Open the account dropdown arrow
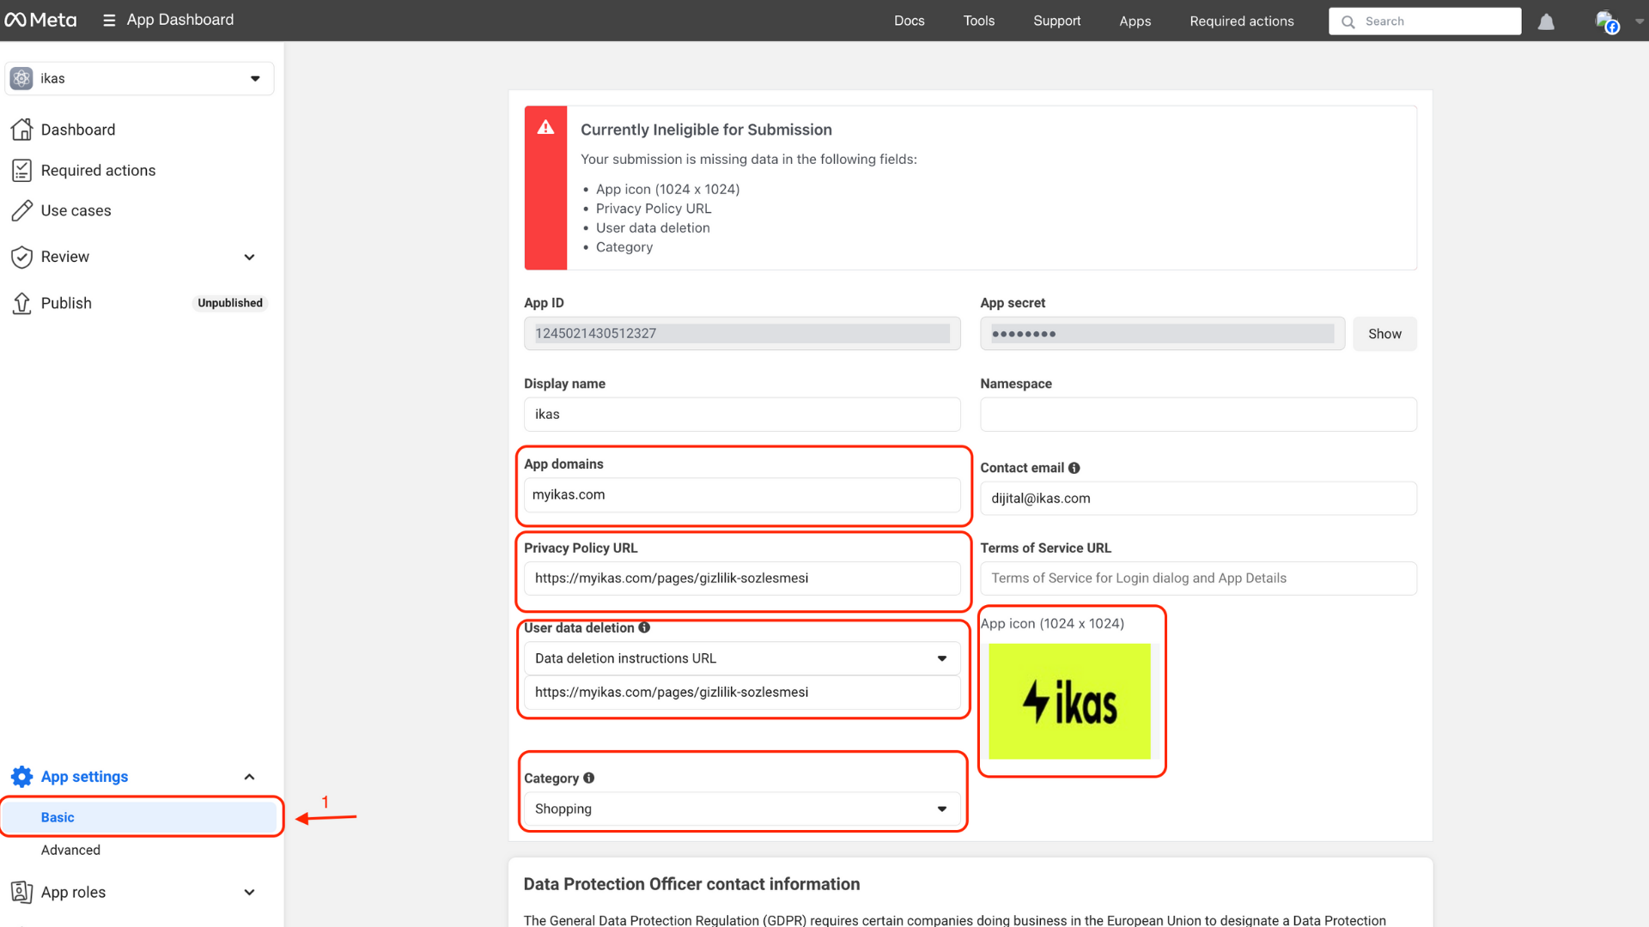The height and width of the screenshot is (927, 1649). 1640,21
